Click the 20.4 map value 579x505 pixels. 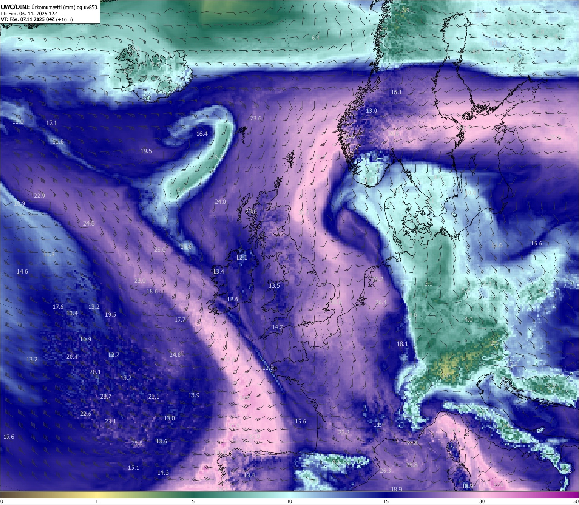(x=72, y=356)
